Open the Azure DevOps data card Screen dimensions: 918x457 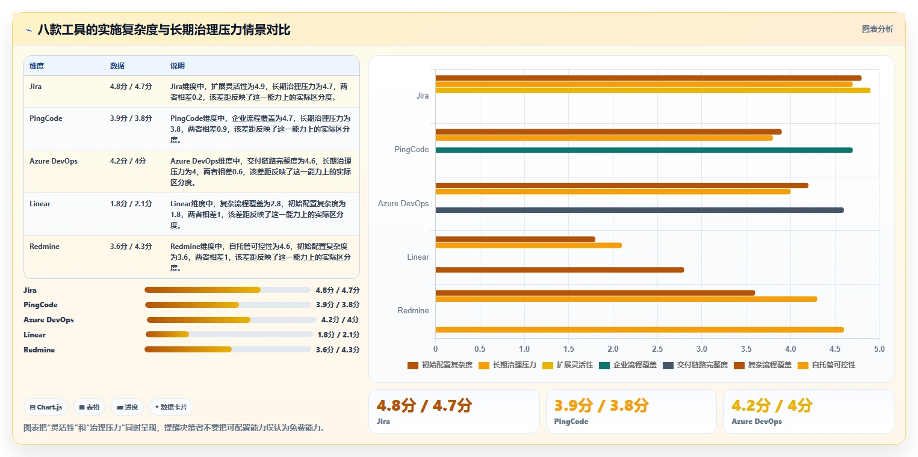tap(808, 411)
